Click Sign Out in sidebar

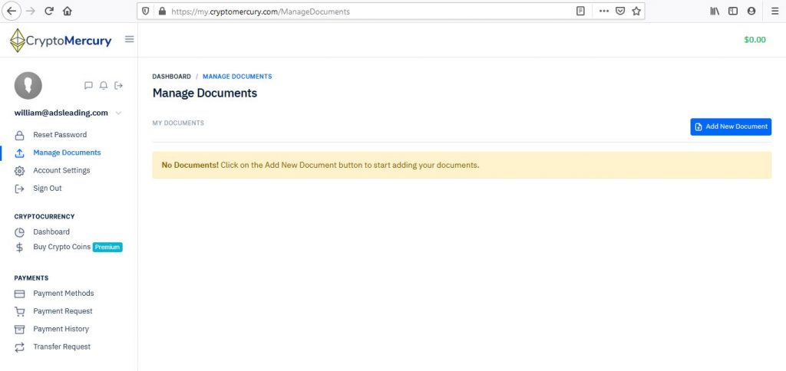(48, 189)
